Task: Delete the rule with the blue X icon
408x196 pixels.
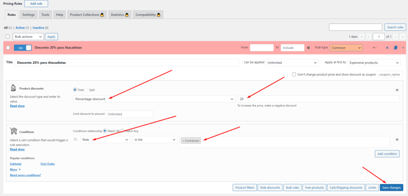Action: click(387, 48)
